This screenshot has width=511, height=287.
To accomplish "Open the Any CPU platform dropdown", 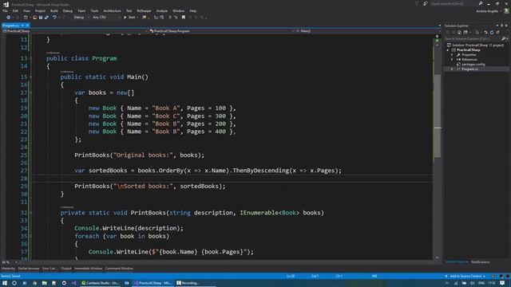I will coord(106,18).
